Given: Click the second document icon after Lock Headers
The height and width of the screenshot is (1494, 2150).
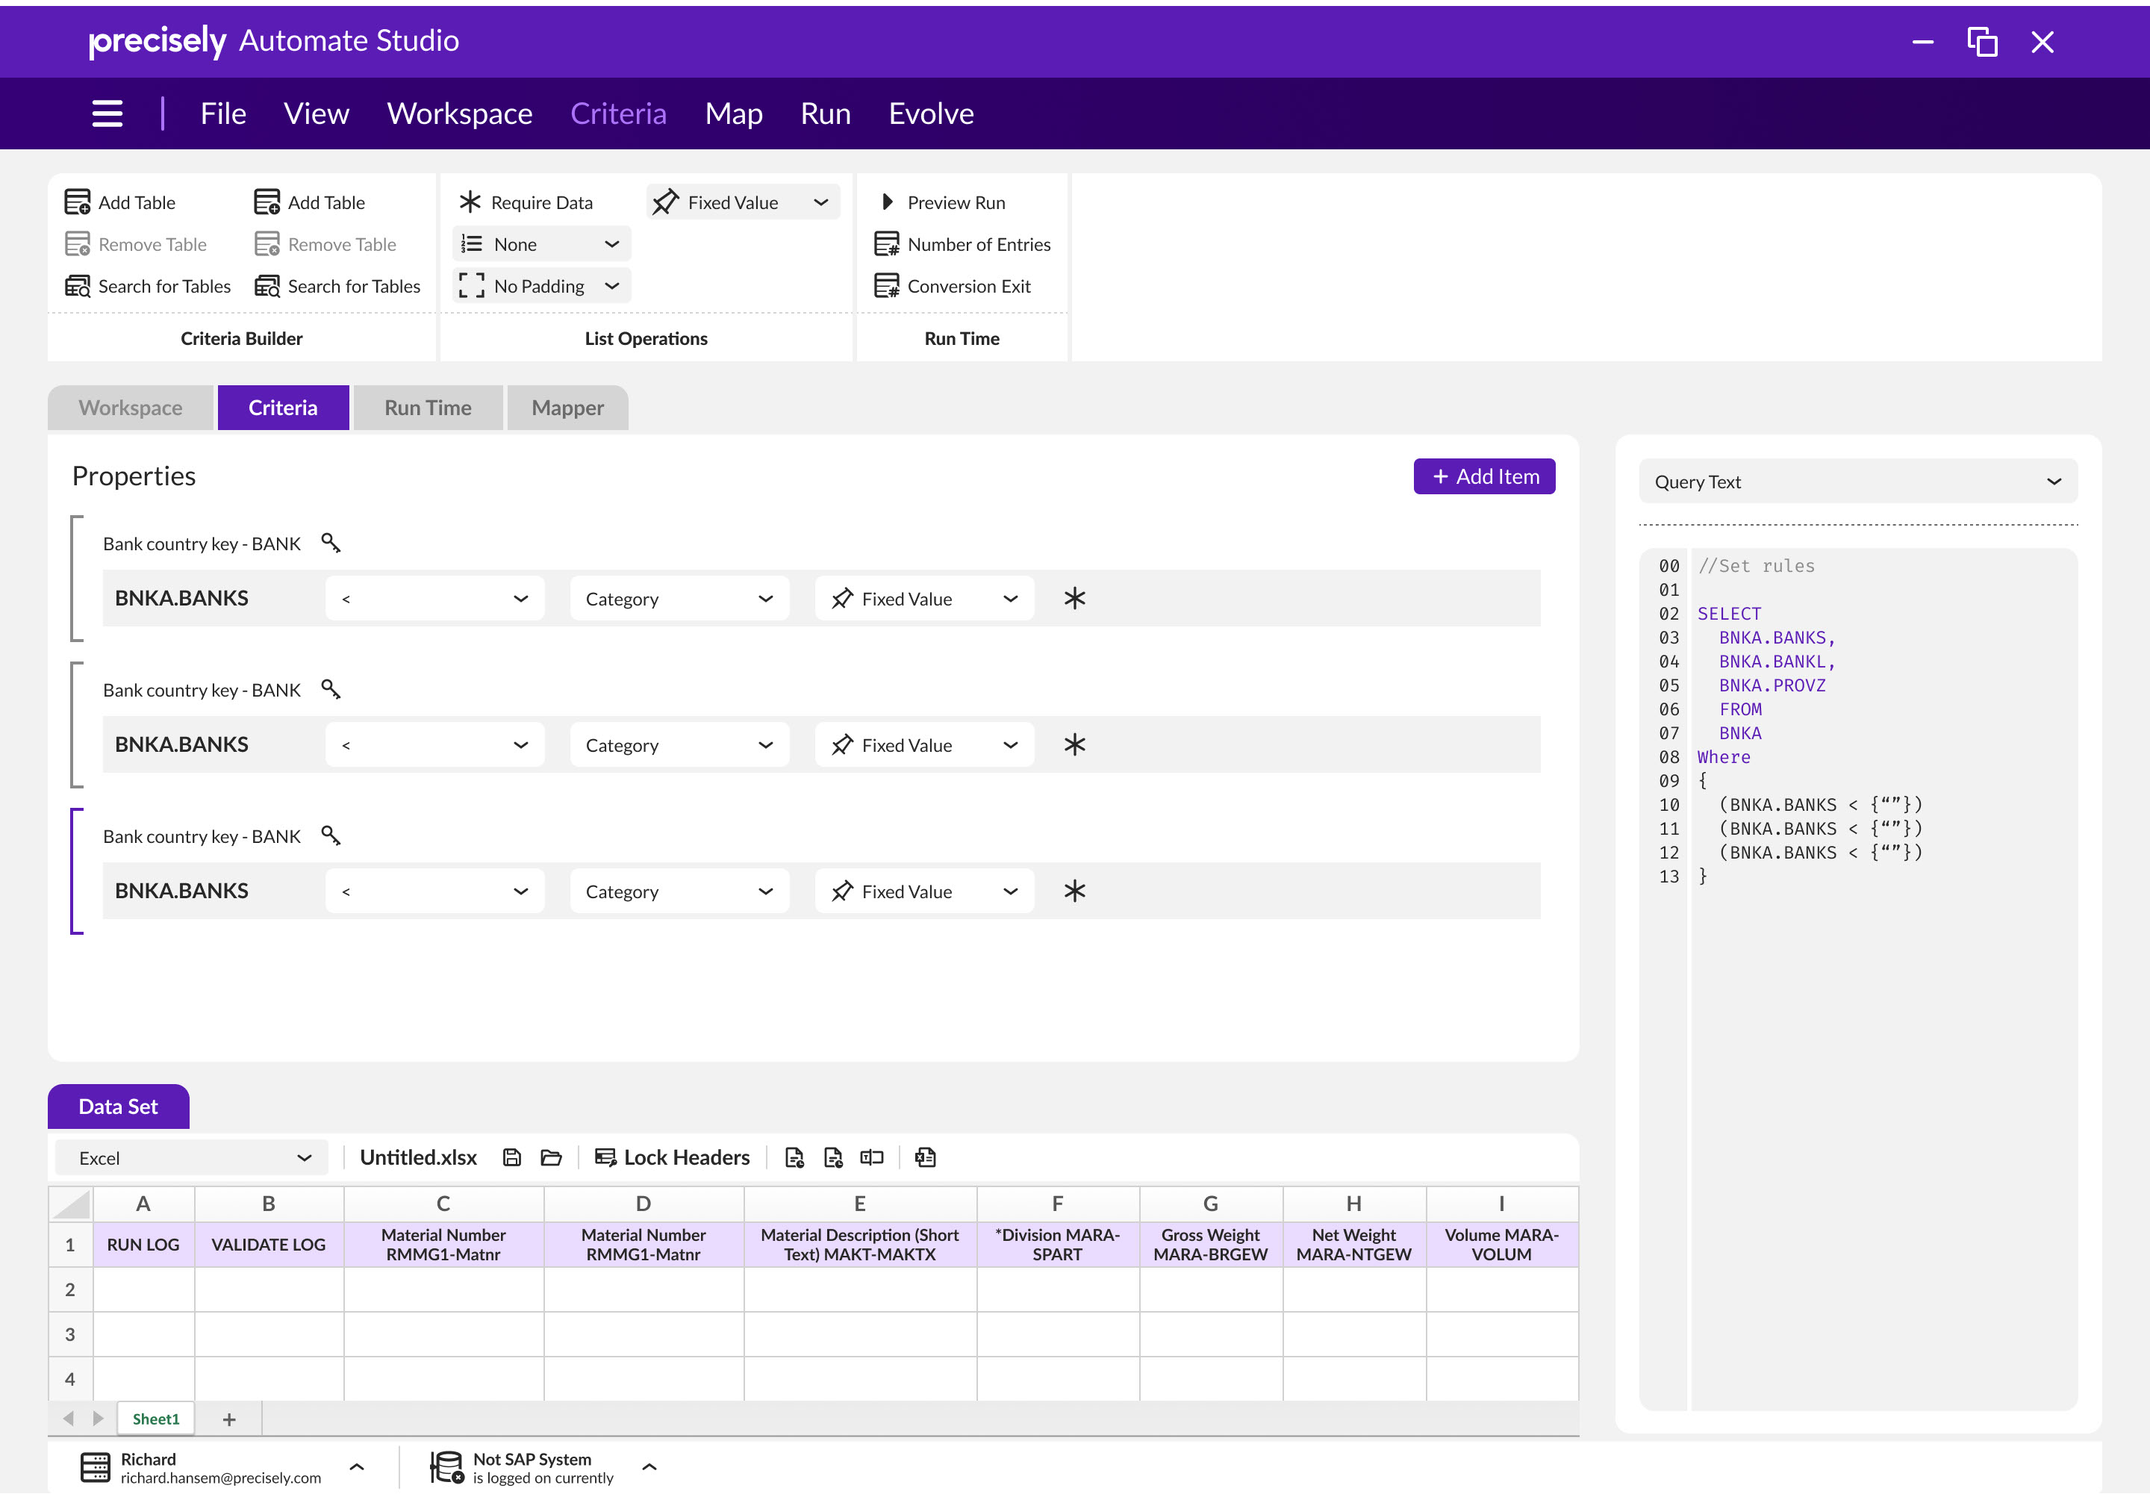Looking at the screenshot, I should [833, 1158].
